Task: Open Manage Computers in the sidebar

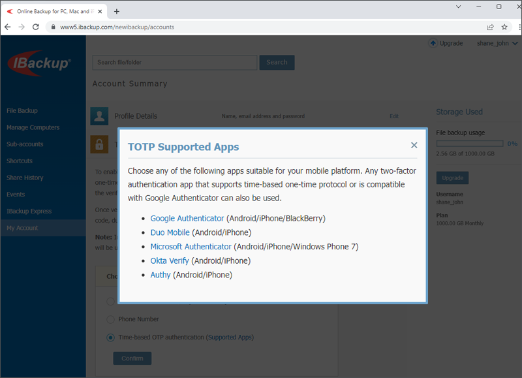Action: coord(33,127)
